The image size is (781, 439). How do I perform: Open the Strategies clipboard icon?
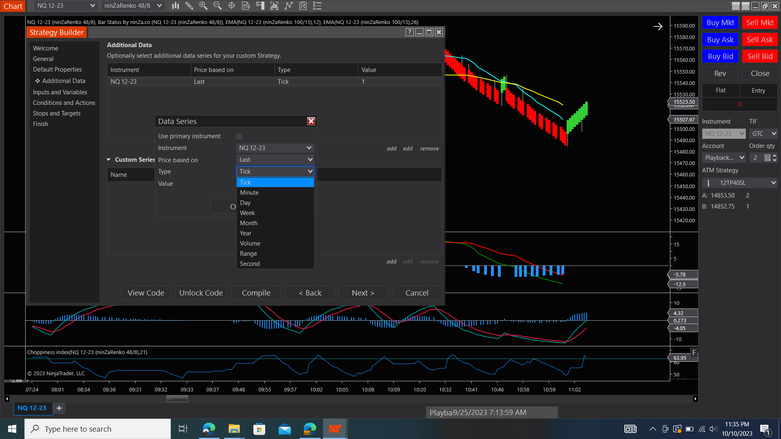(303, 6)
